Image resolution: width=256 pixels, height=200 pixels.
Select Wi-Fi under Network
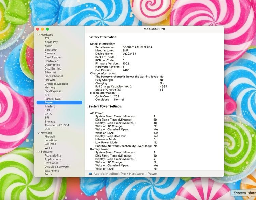(48, 148)
